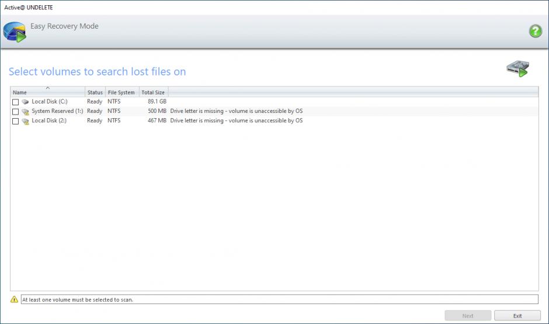This screenshot has width=549, height=324.
Task: Check the System Reserved (1:) checkbox
Action: click(15, 112)
